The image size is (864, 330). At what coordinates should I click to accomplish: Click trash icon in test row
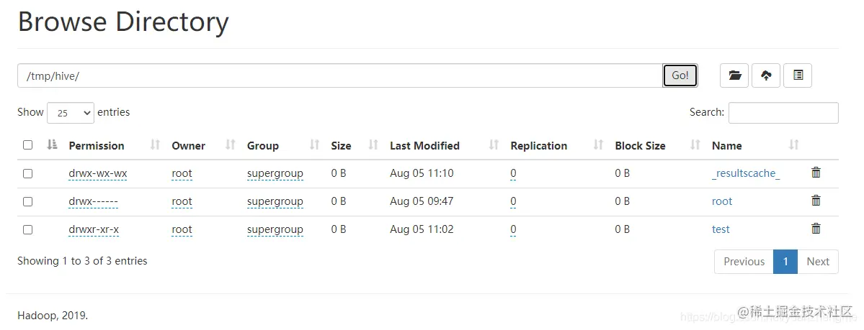click(x=816, y=229)
